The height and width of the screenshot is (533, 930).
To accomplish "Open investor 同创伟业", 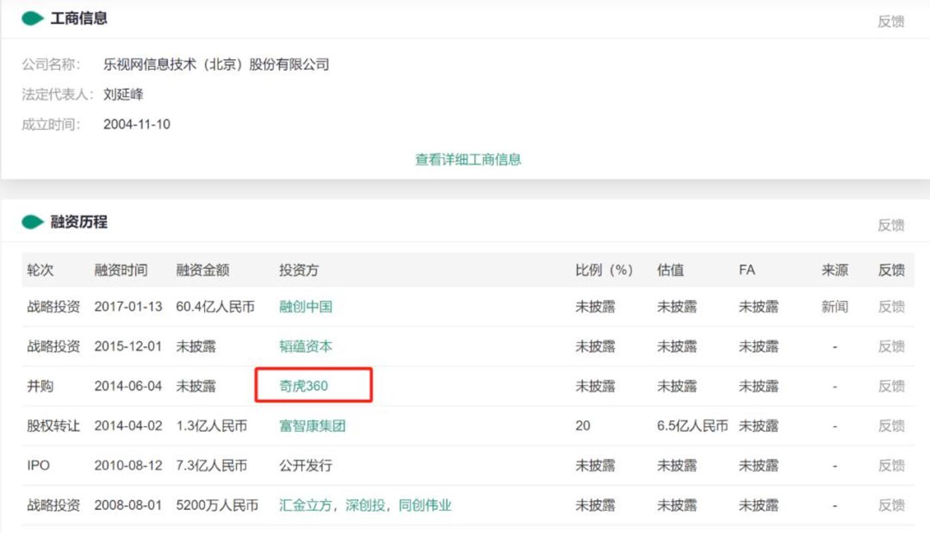I will pyautogui.click(x=425, y=505).
